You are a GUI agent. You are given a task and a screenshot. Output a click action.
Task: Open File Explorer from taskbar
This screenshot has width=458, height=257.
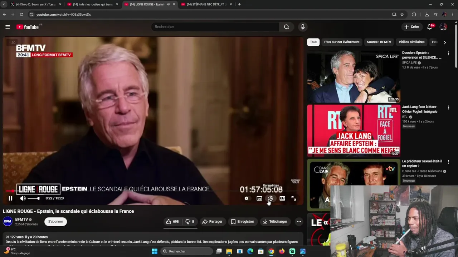[229, 251]
